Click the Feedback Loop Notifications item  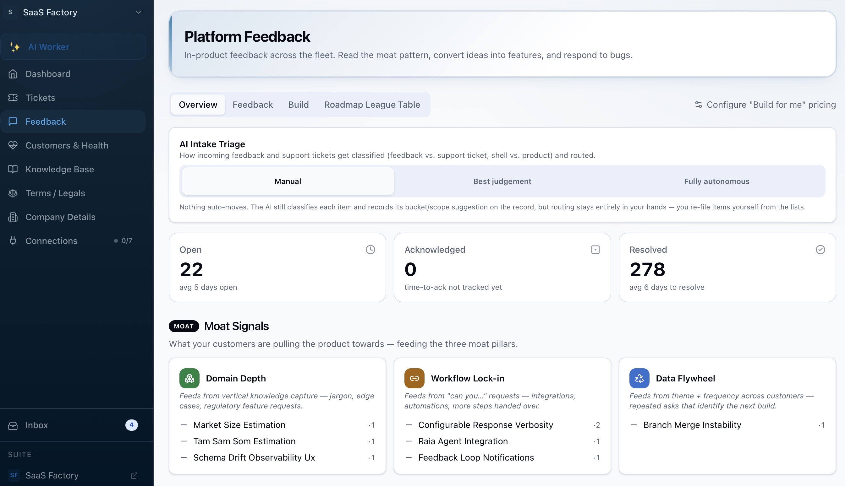(502, 458)
